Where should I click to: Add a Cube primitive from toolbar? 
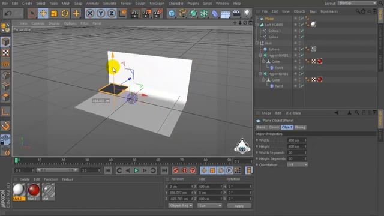[172, 13]
